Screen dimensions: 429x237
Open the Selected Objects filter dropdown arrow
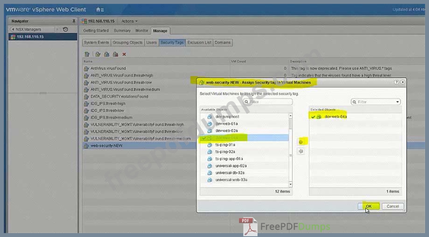click(x=397, y=102)
